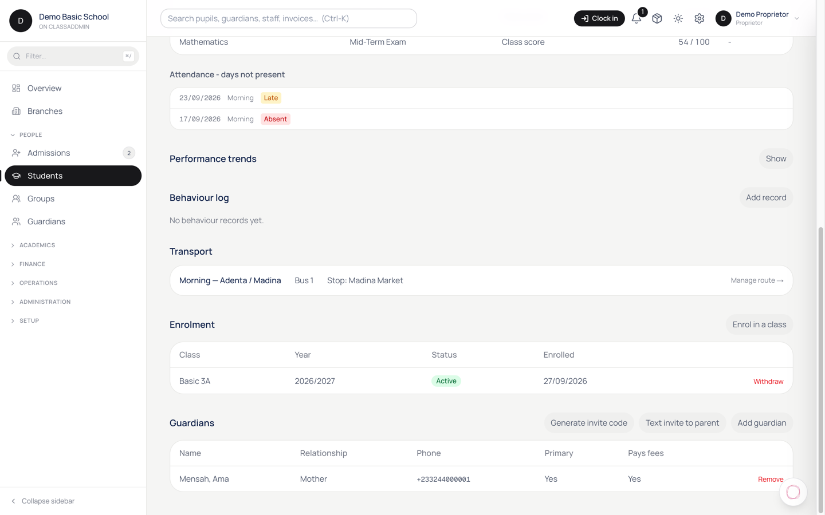The image size is (825, 515).
Task: Click the floating chat bubble icon
Action: [x=793, y=492]
